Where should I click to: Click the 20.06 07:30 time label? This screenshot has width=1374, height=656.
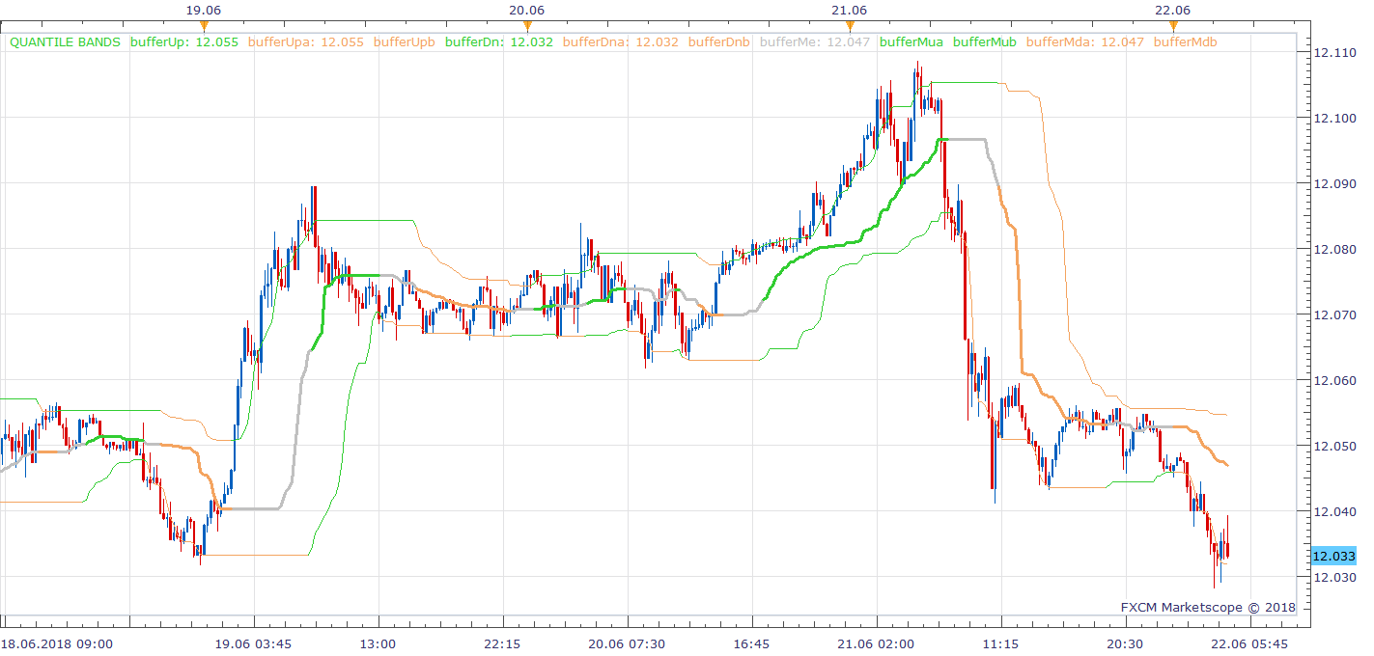pos(627,643)
